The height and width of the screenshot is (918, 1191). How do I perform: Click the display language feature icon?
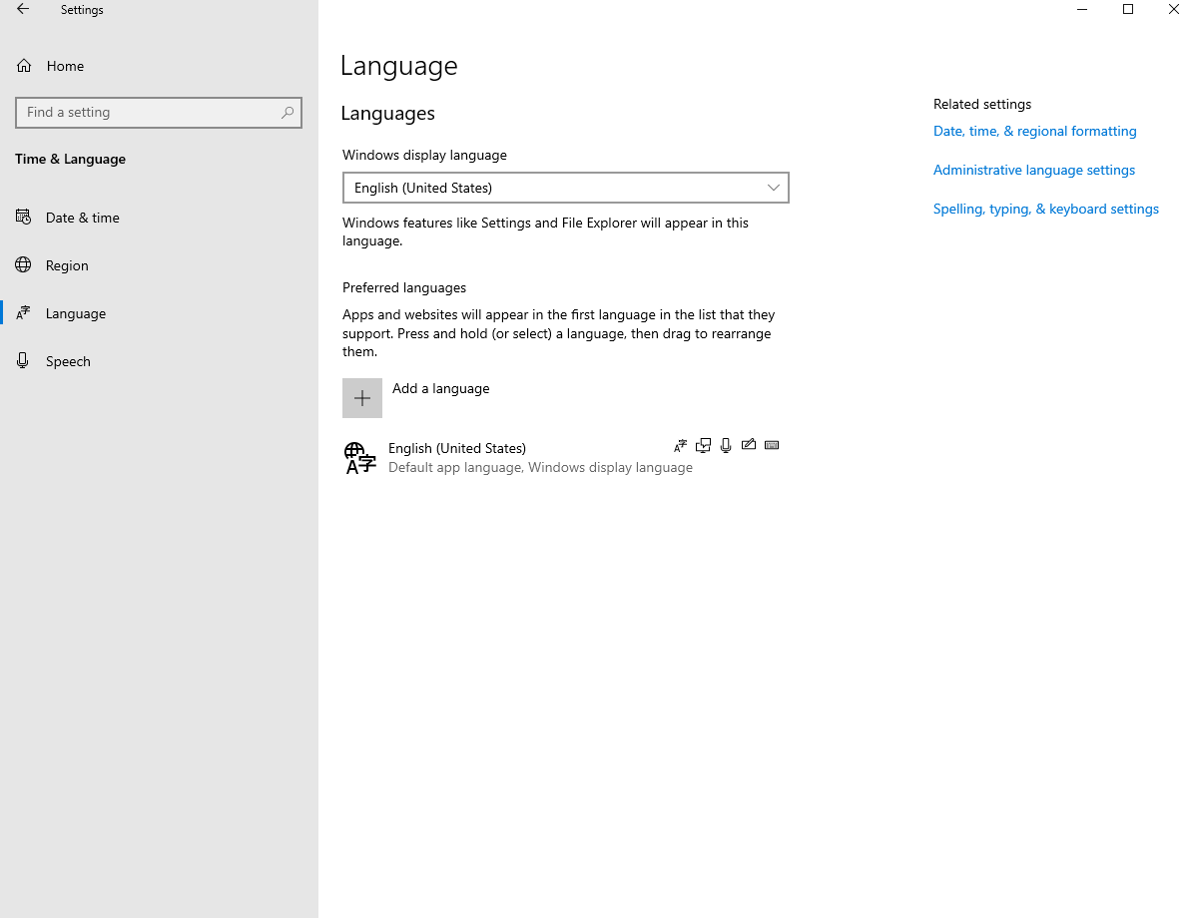pos(681,446)
